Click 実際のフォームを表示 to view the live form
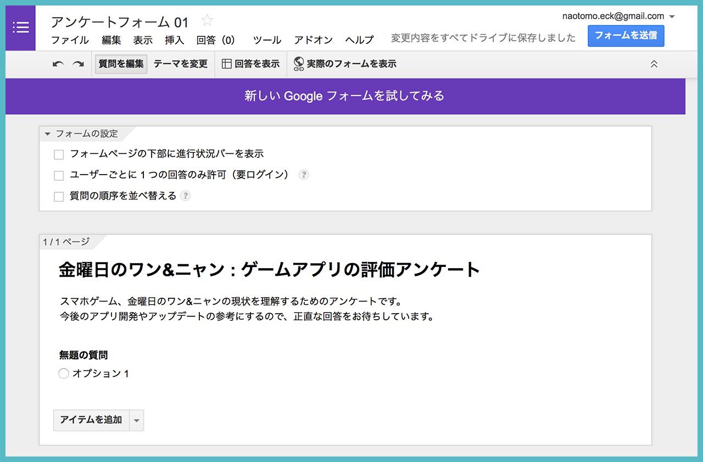Image resolution: width=703 pixels, height=462 pixels. click(x=345, y=64)
